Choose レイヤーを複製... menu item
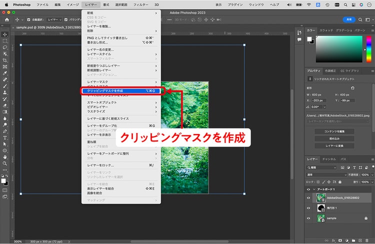This screenshot has width=375, height=244. point(121,26)
